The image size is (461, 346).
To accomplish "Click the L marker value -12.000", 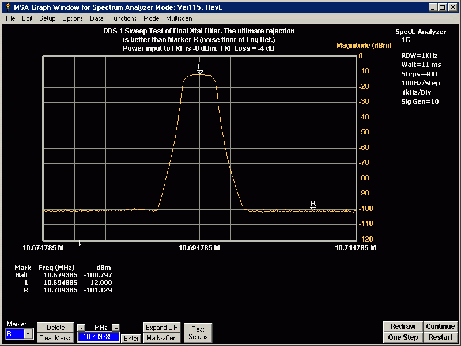I will 99,283.
